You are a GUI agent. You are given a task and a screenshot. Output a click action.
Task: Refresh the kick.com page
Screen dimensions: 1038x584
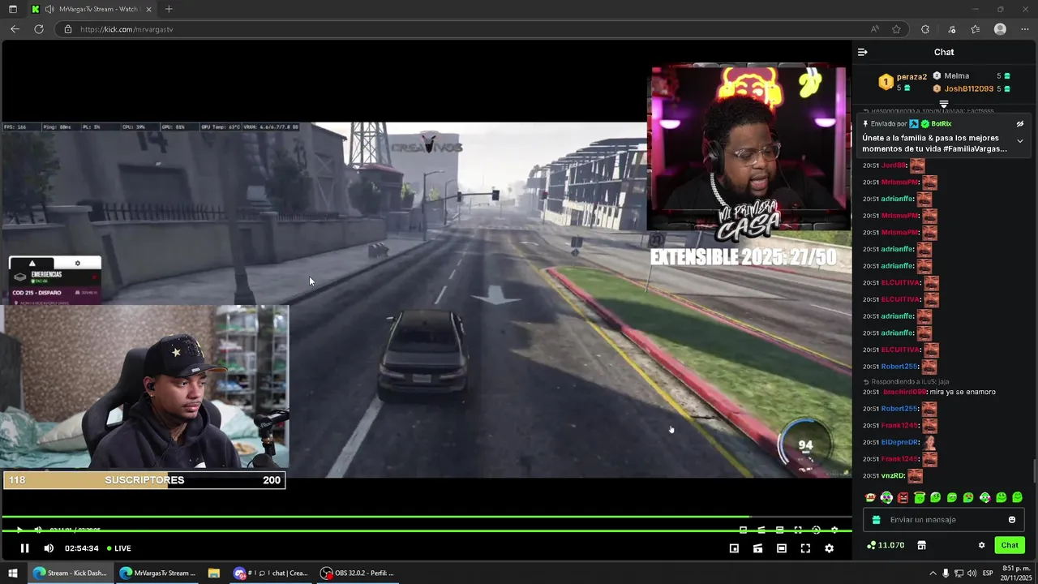38,29
